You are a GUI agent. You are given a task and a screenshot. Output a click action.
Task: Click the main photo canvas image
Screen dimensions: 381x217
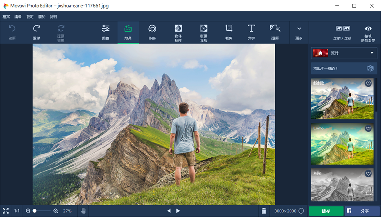pos(154,124)
